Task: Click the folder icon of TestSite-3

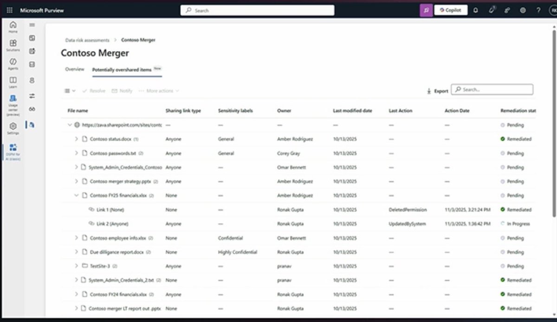Action: [x=84, y=266]
